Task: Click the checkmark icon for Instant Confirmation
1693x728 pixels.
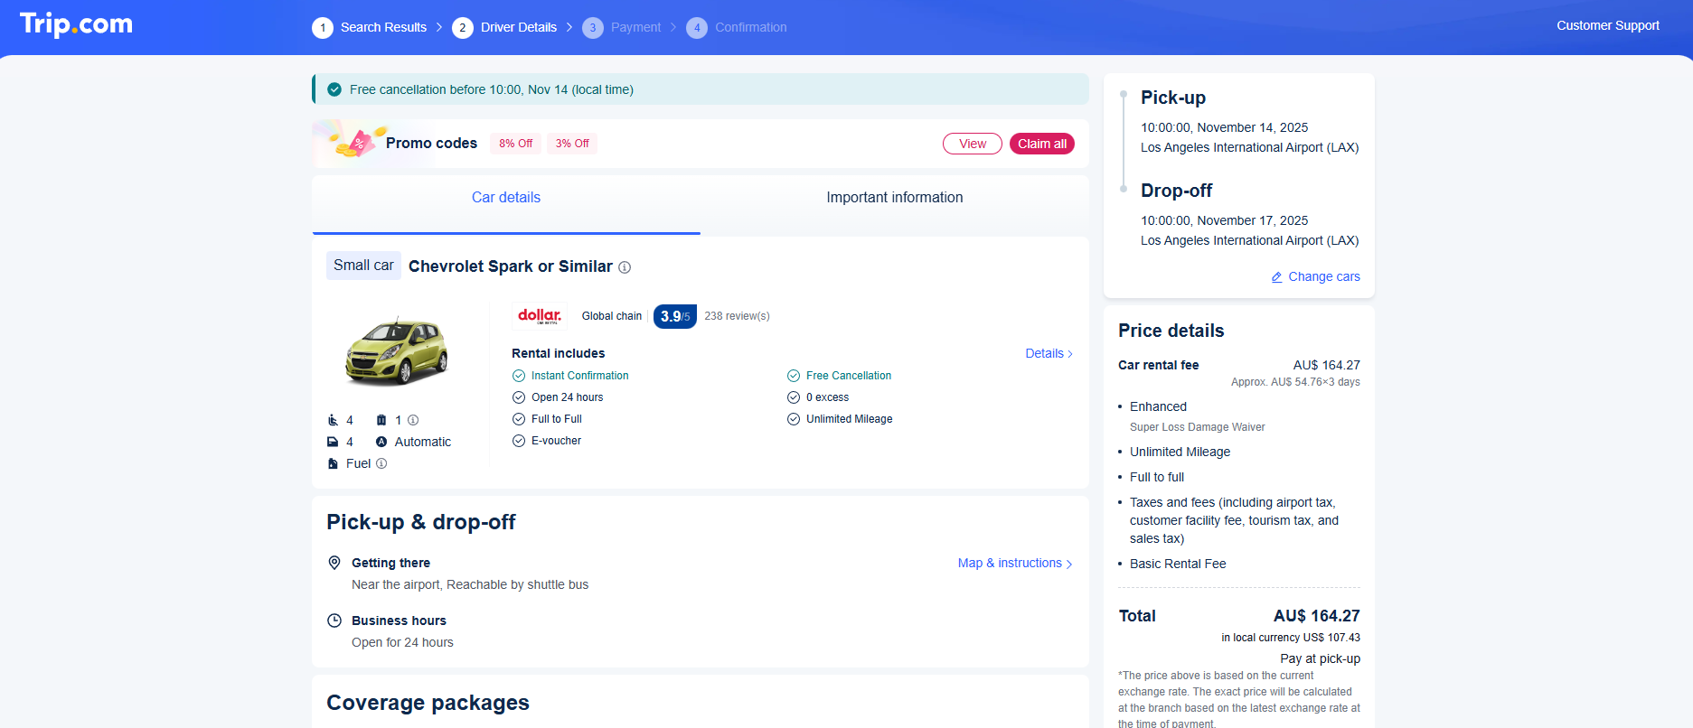Action: tap(519, 376)
